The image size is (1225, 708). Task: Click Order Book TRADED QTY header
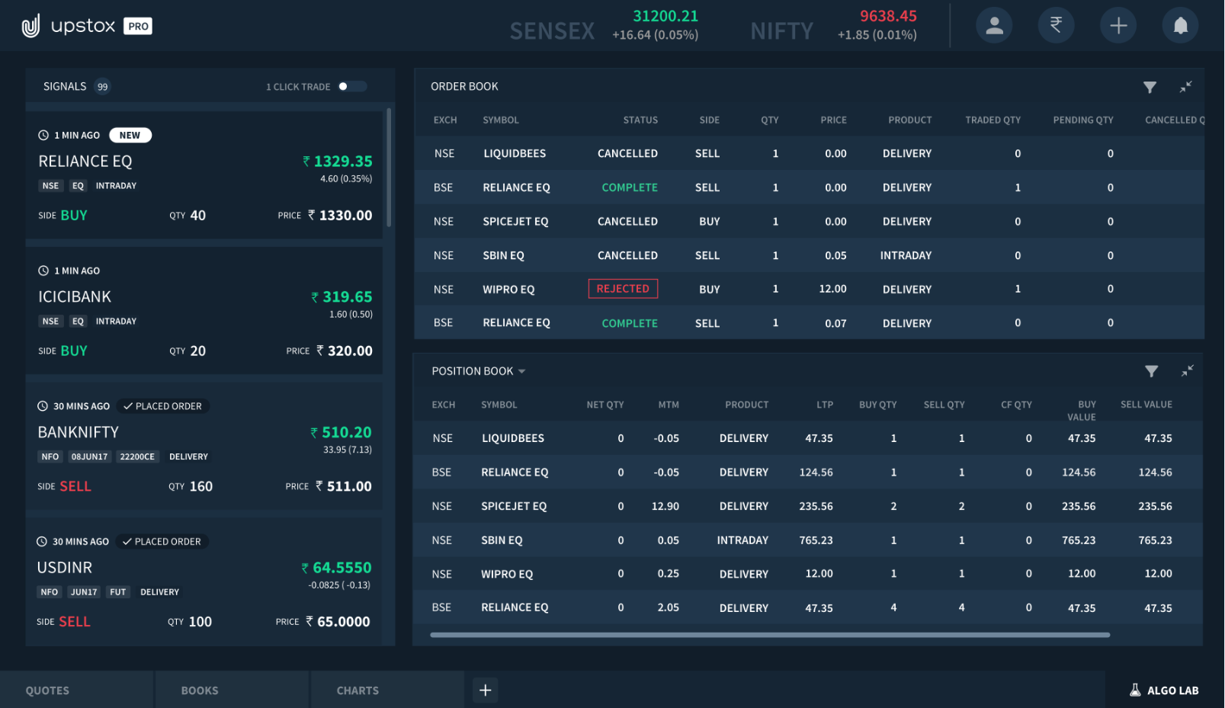click(993, 120)
